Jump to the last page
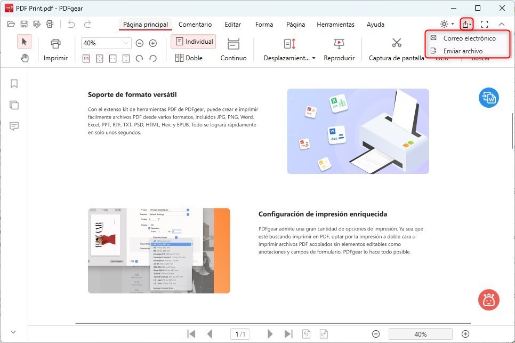The image size is (515, 343). tap(288, 334)
